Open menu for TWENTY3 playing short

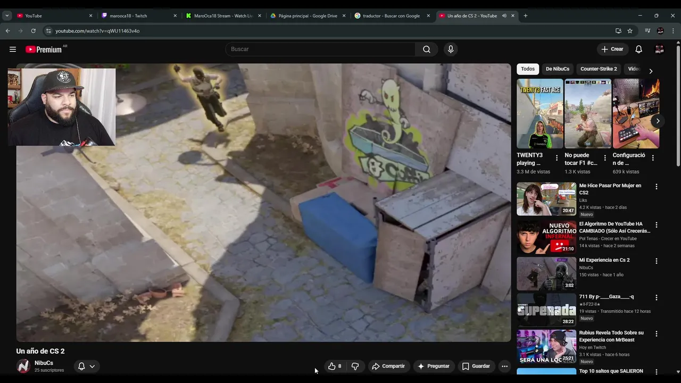(557, 158)
